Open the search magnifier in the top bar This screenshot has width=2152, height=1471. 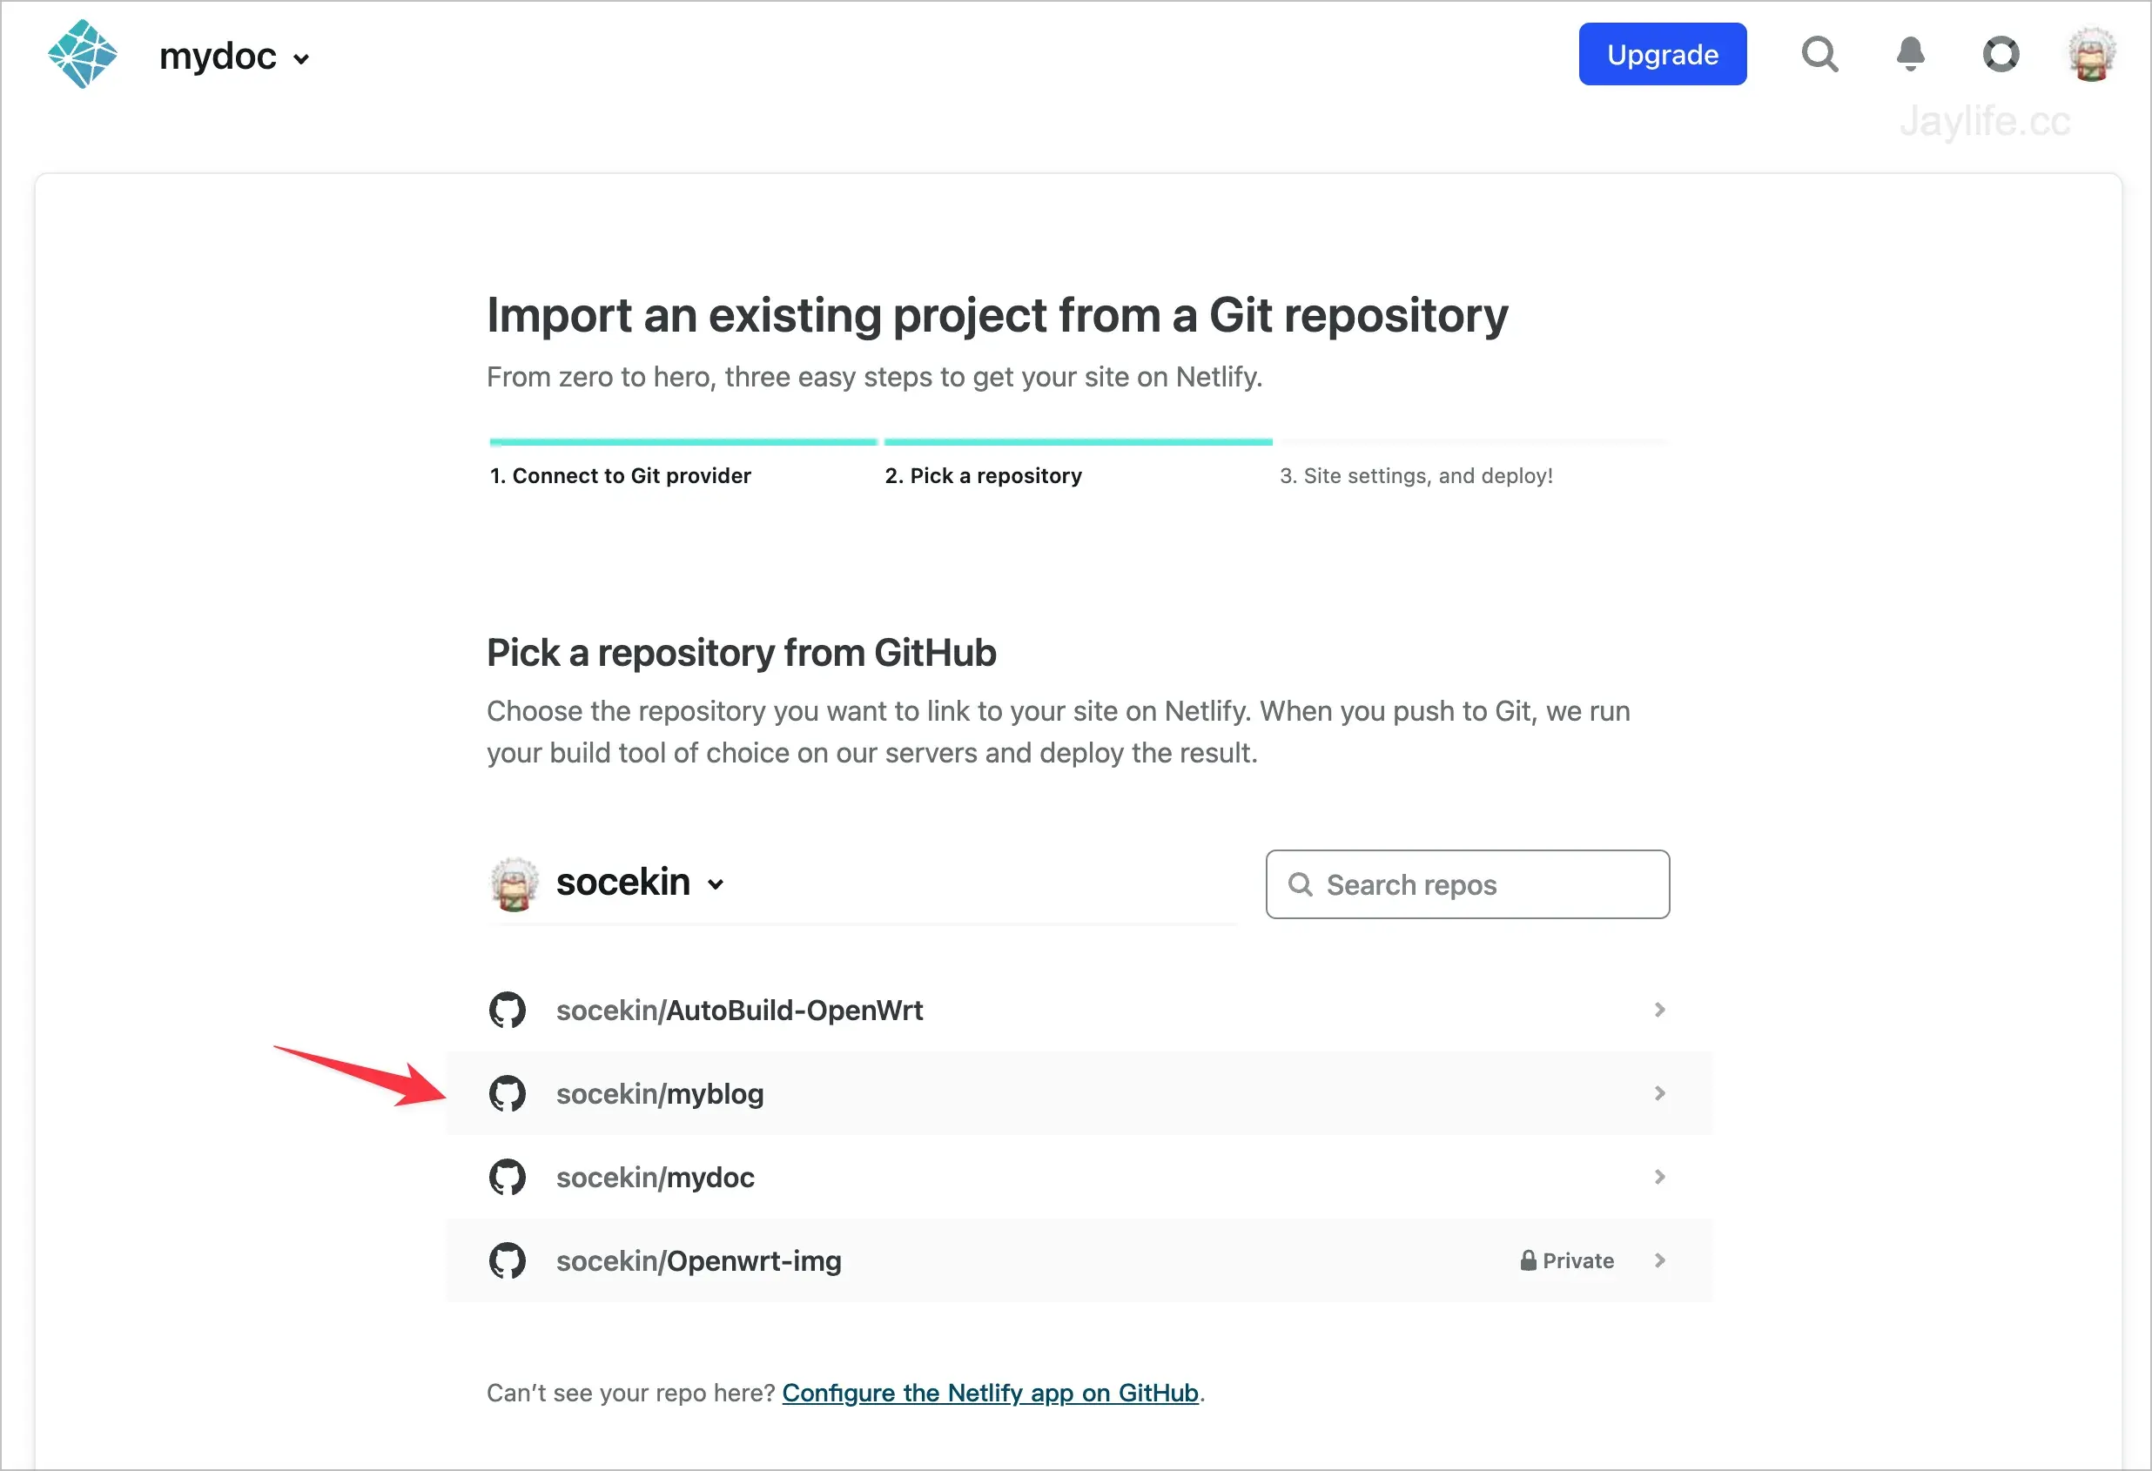click(1819, 54)
